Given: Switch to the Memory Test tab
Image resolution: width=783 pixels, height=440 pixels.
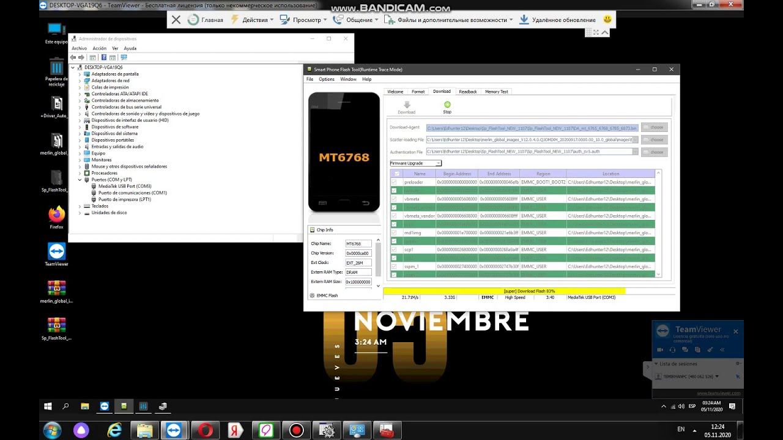Looking at the screenshot, I should (x=496, y=92).
